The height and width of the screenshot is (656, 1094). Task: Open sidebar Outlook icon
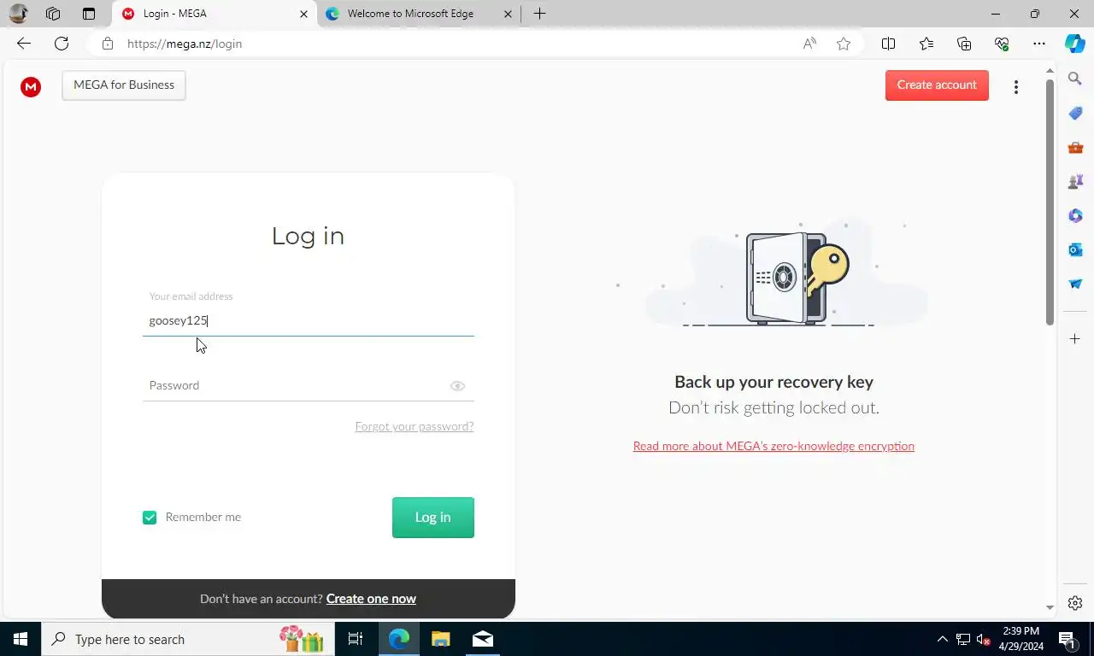click(1075, 249)
